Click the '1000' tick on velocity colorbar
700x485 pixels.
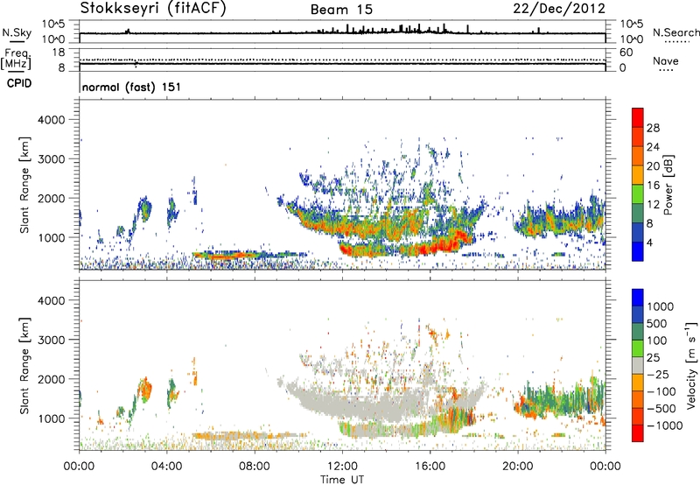pyautogui.click(x=661, y=306)
